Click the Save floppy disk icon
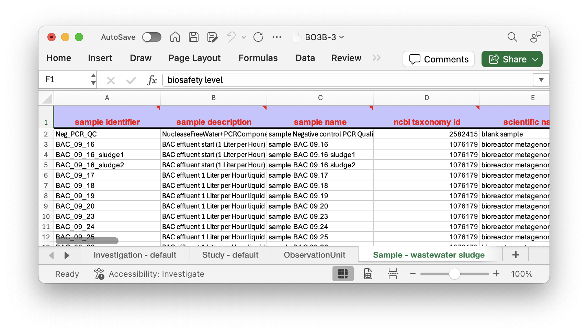Viewport: 588px width, 334px height. 194,37
